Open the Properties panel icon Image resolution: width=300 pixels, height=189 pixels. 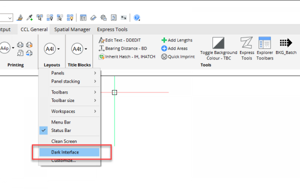83,18
